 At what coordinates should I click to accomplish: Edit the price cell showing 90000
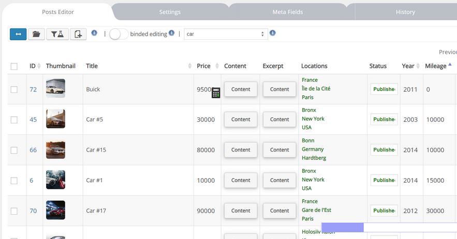click(207, 211)
